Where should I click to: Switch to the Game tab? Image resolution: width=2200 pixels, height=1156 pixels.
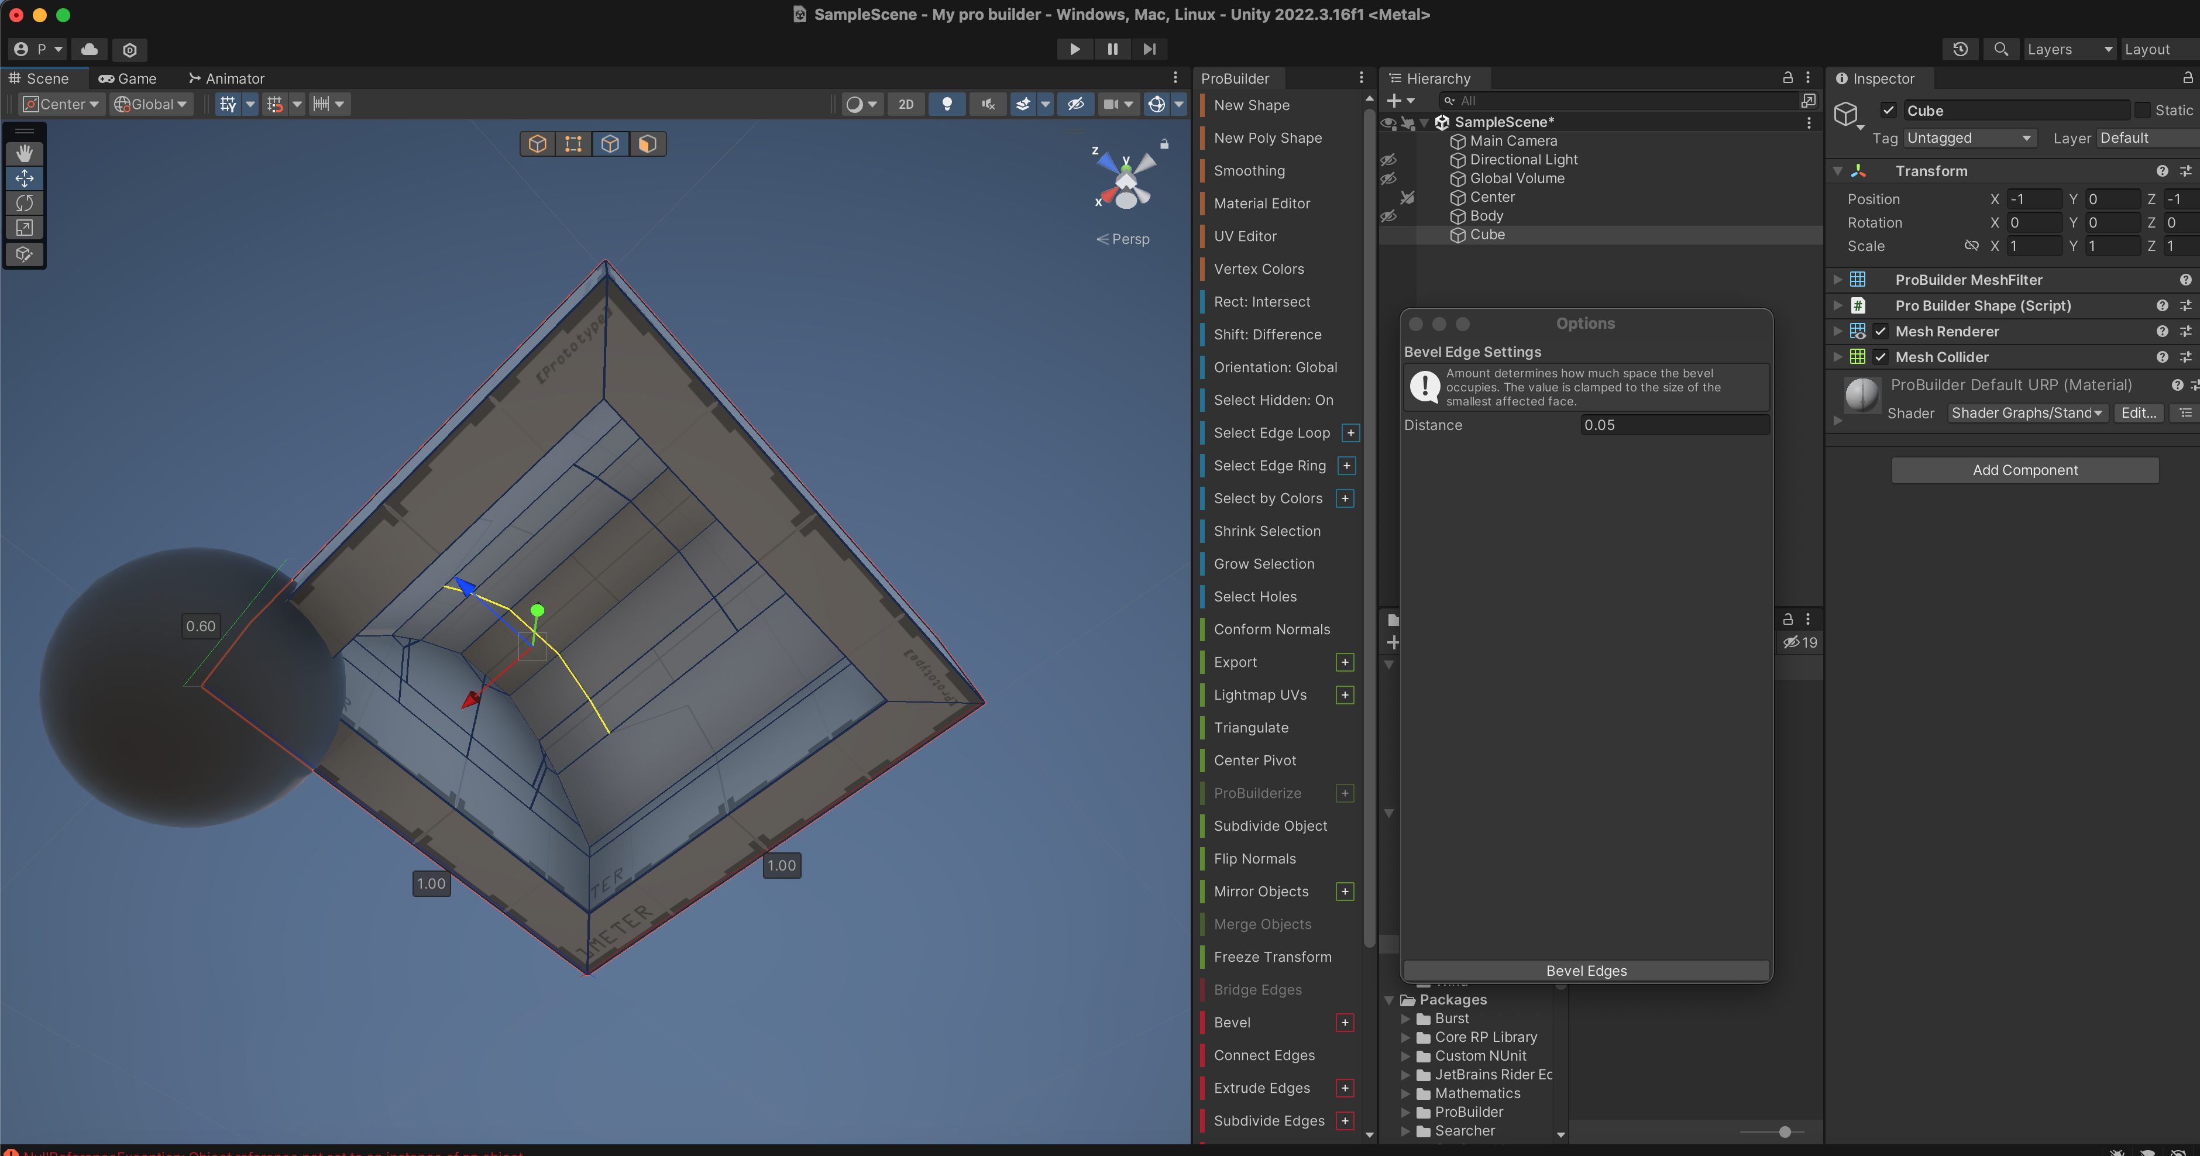128,78
